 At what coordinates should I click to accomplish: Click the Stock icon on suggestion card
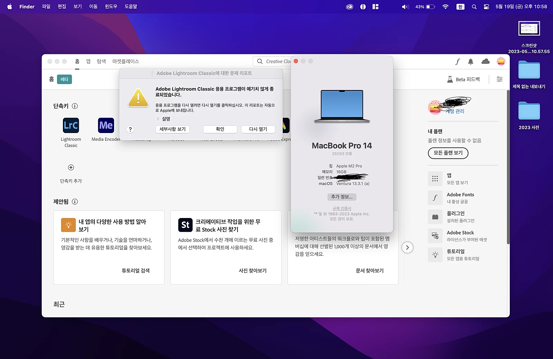point(185,225)
